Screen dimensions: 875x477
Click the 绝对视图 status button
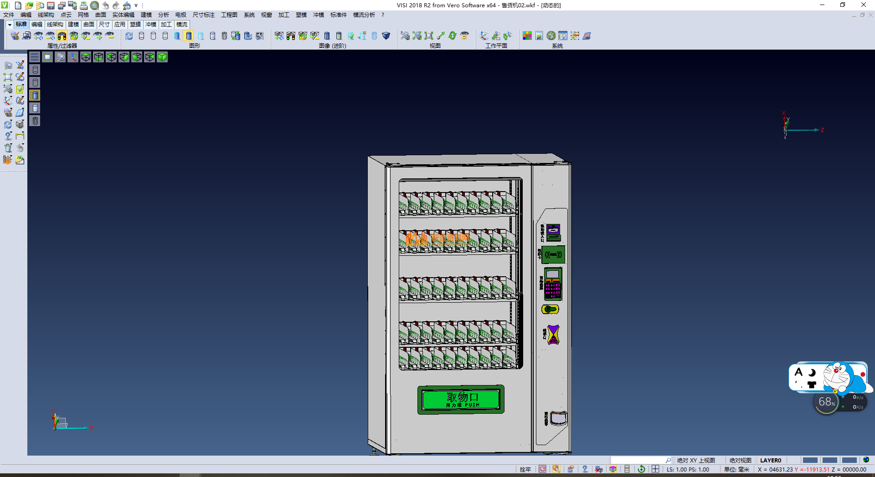[740, 460]
